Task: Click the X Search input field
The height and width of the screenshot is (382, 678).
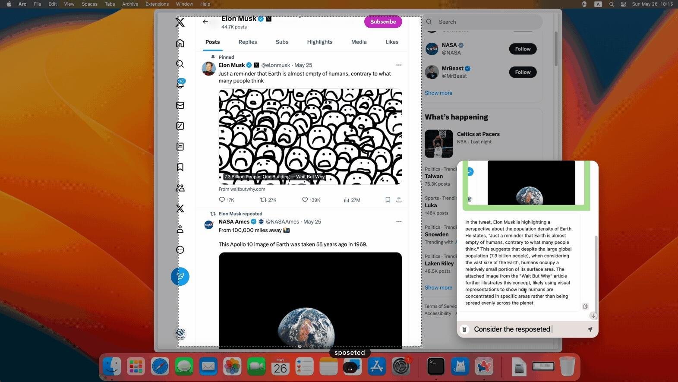Action: (x=482, y=22)
